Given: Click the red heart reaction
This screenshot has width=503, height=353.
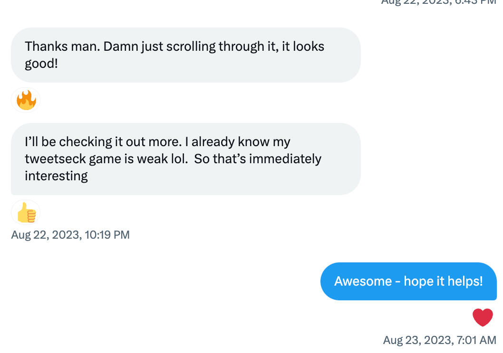Looking at the screenshot, I should 483,317.
